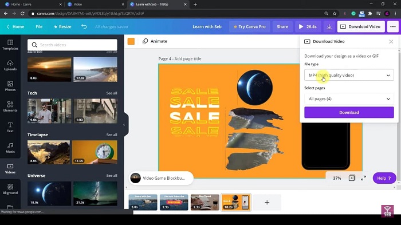Open the Elements sidebar panel
This screenshot has width=401, height=225.
(10, 106)
